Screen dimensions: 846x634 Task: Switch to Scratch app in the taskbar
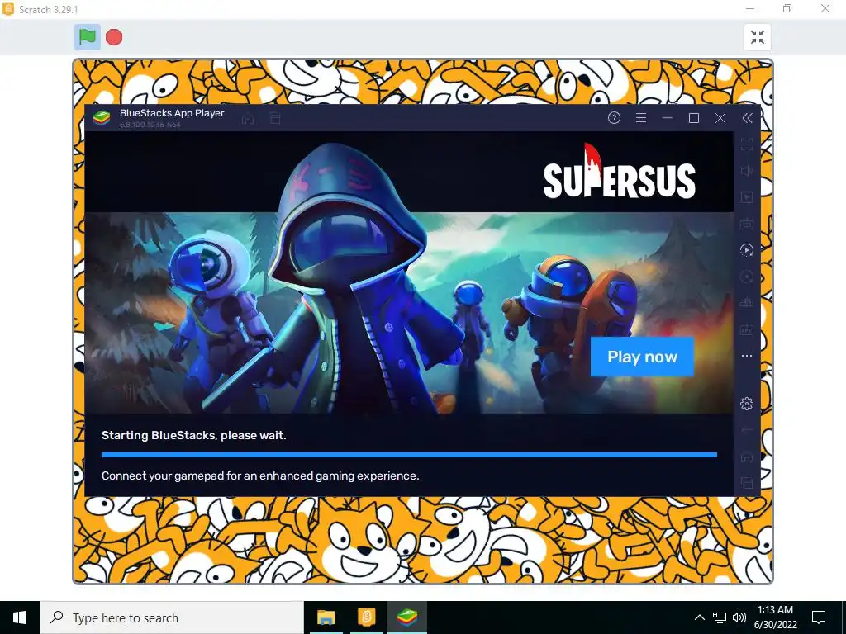(x=366, y=617)
